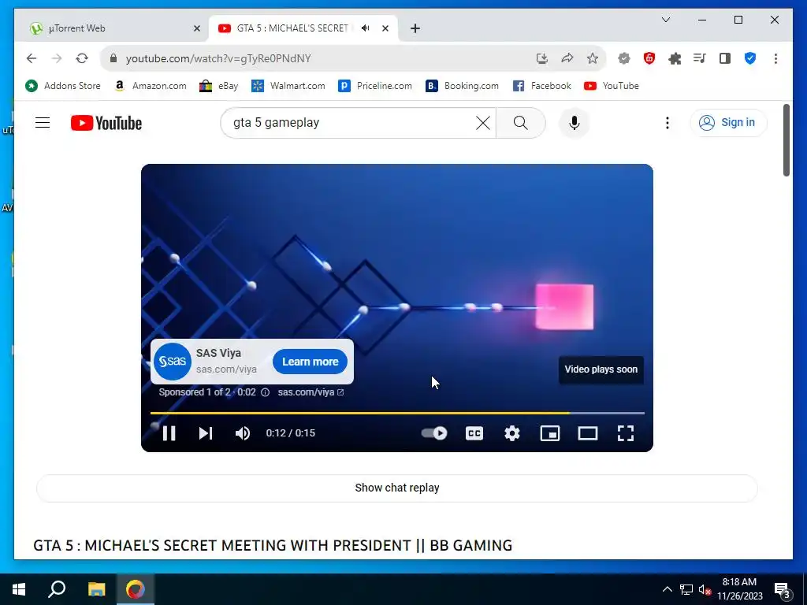Viewport: 807px width, 605px height.
Task: Open browser three-dot main menu
Action: tap(775, 58)
